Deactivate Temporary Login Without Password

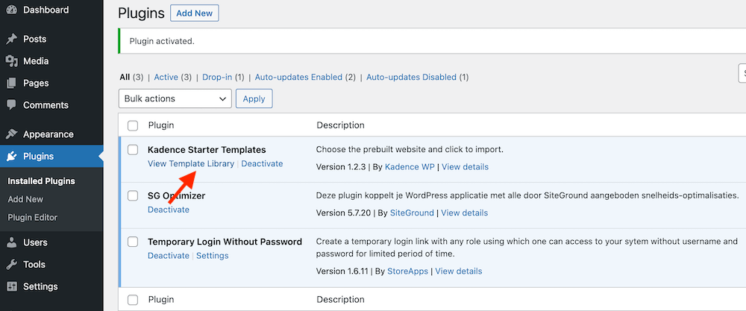(x=169, y=255)
